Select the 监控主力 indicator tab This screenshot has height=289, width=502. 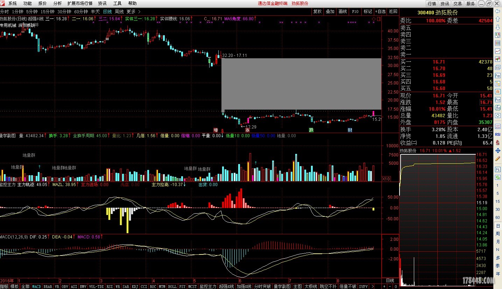pos(208,287)
